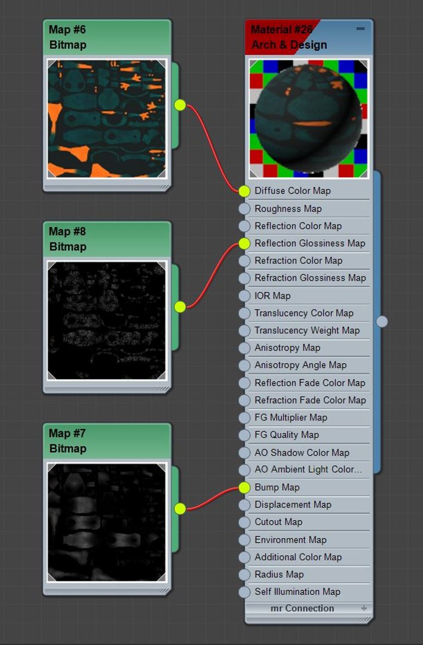This screenshot has height=645, width=423.
Task: Click the Reflection Fade Color Map socket
Action: click(244, 383)
